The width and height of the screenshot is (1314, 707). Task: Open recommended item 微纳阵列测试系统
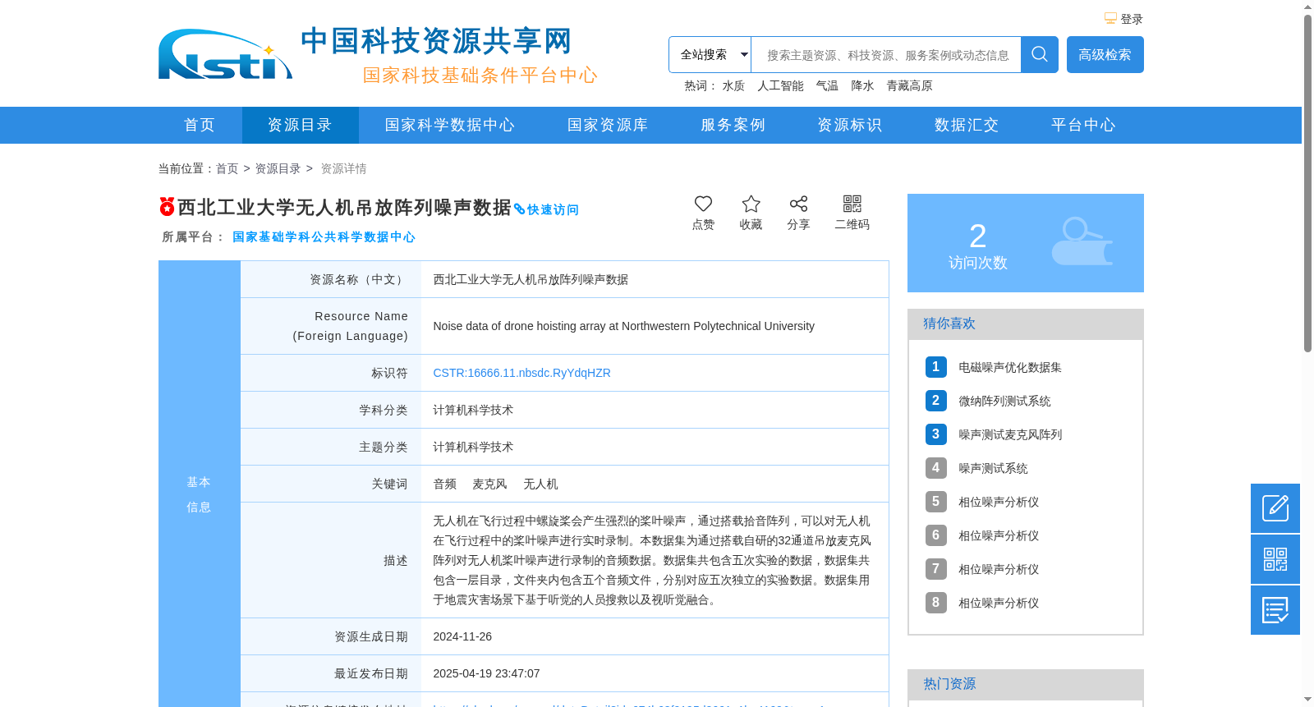pyautogui.click(x=1004, y=401)
